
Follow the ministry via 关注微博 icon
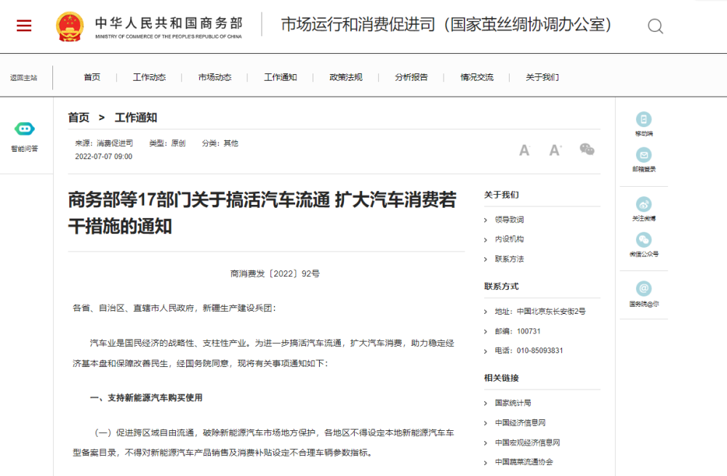[643, 205]
